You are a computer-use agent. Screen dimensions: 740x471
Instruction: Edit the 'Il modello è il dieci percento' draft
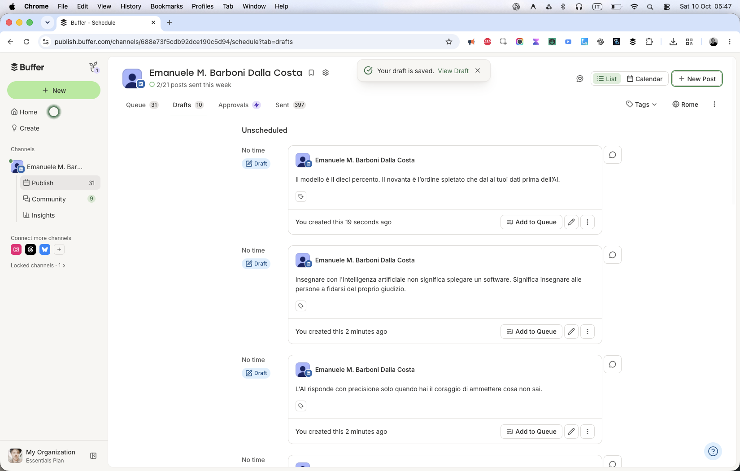pyautogui.click(x=571, y=222)
